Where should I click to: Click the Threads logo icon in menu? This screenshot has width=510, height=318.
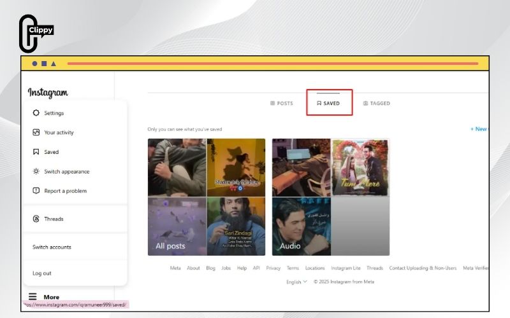[36, 219]
